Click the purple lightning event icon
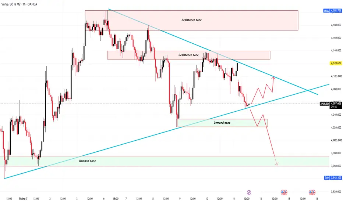This screenshot has height=202, width=343. pos(249,192)
